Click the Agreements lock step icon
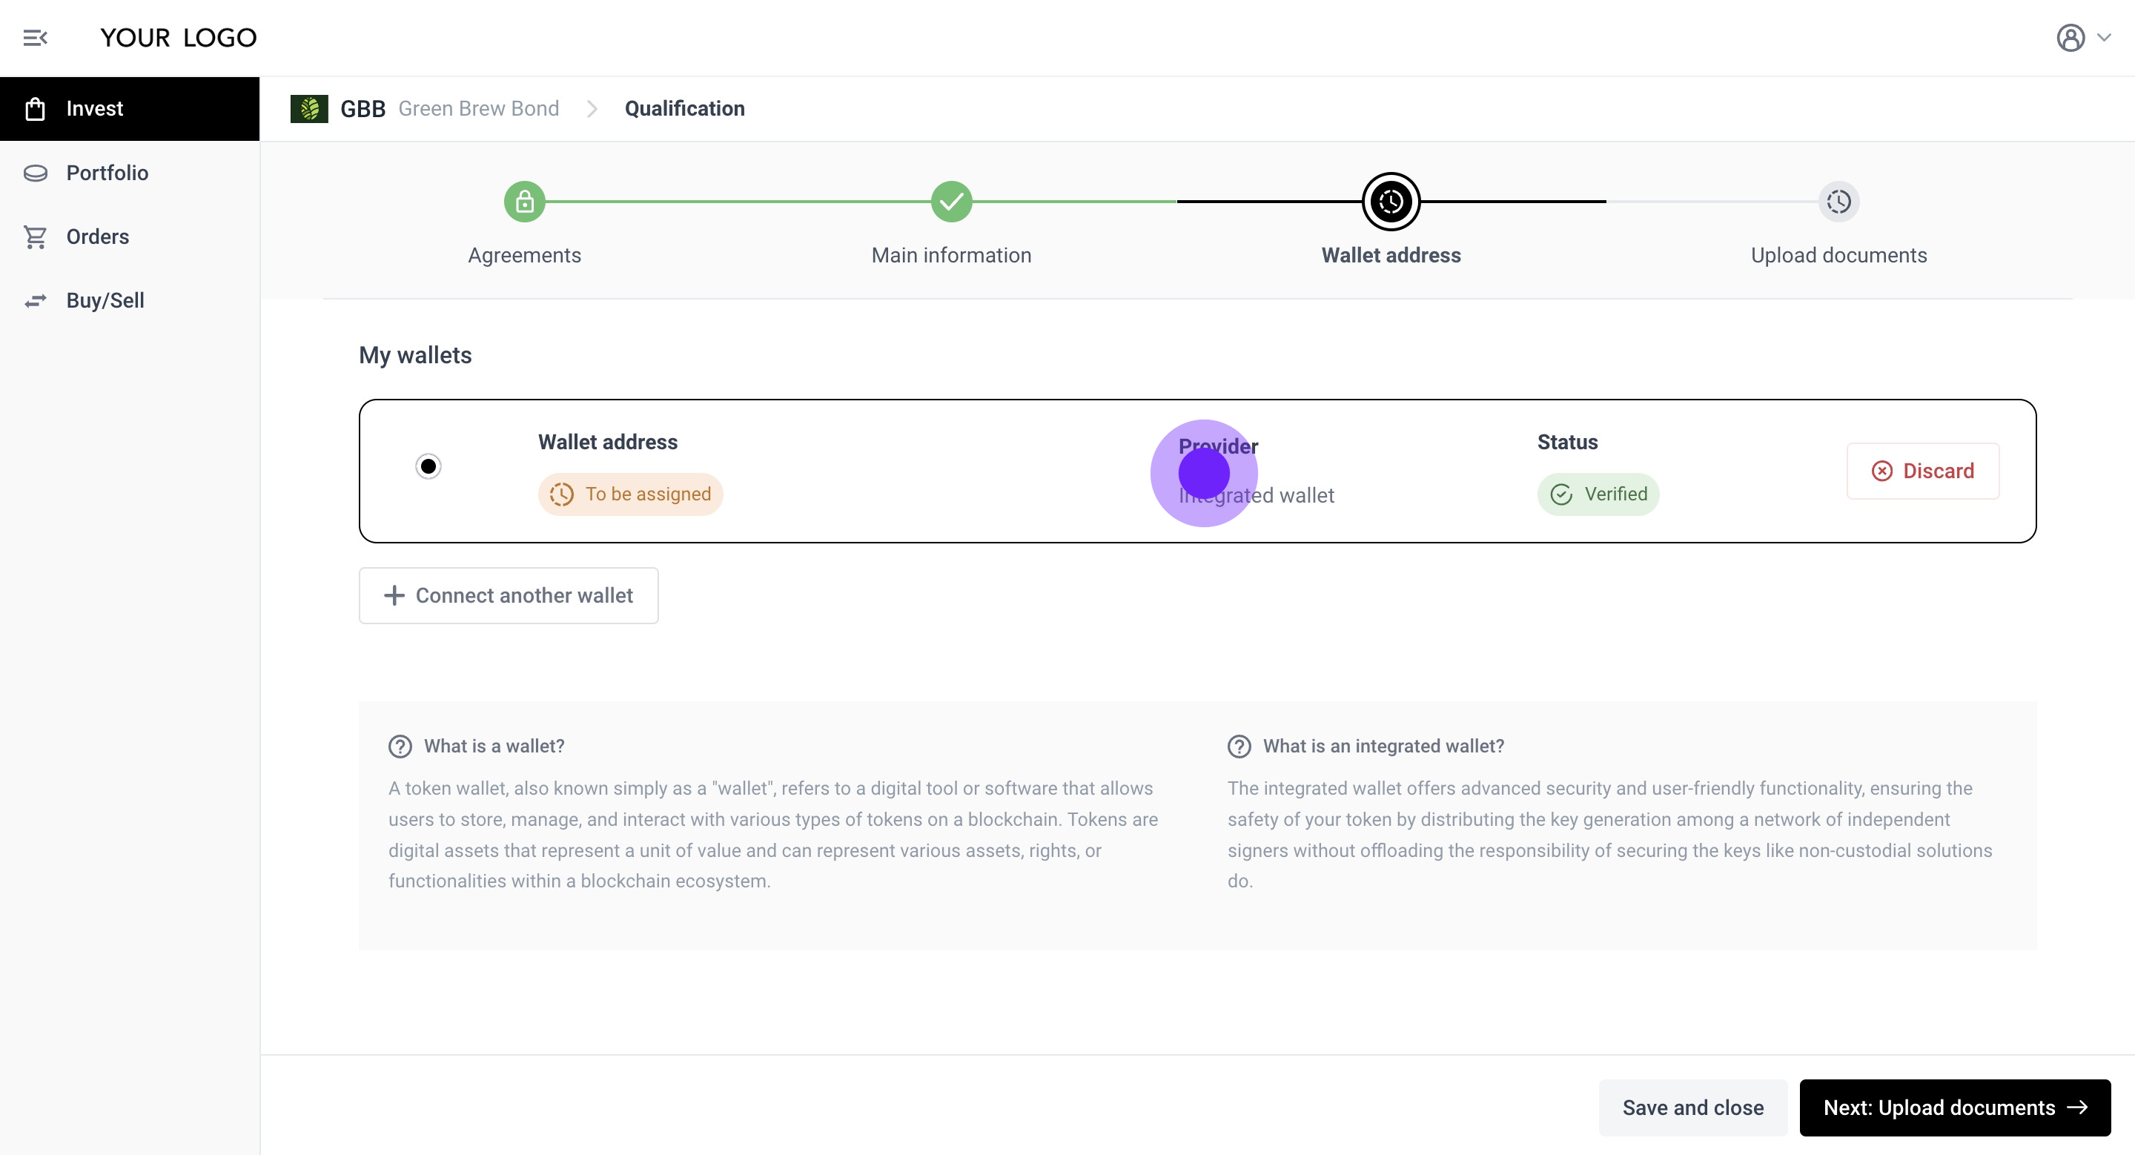The image size is (2135, 1155). tap(524, 202)
